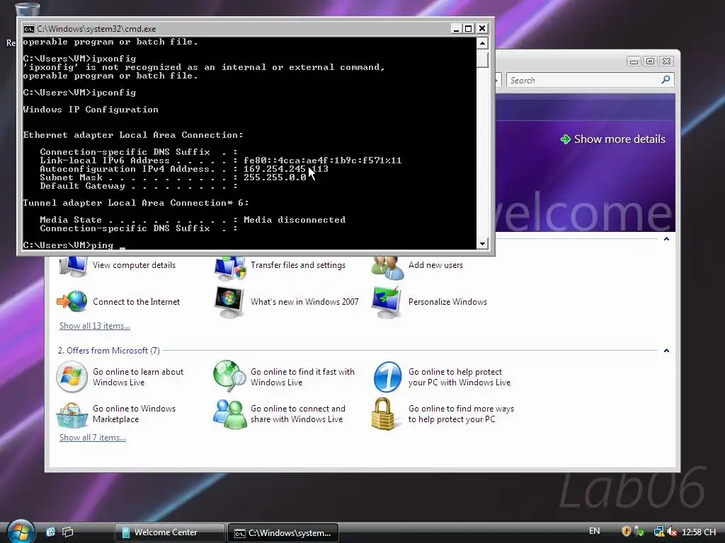The height and width of the screenshot is (543, 725).
Task: Click Subnet Mask 255.255.0.0 value
Action: [275, 177]
